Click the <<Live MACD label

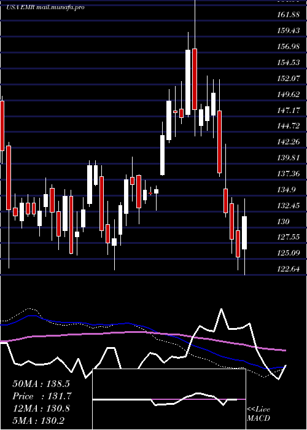[x=258, y=414]
